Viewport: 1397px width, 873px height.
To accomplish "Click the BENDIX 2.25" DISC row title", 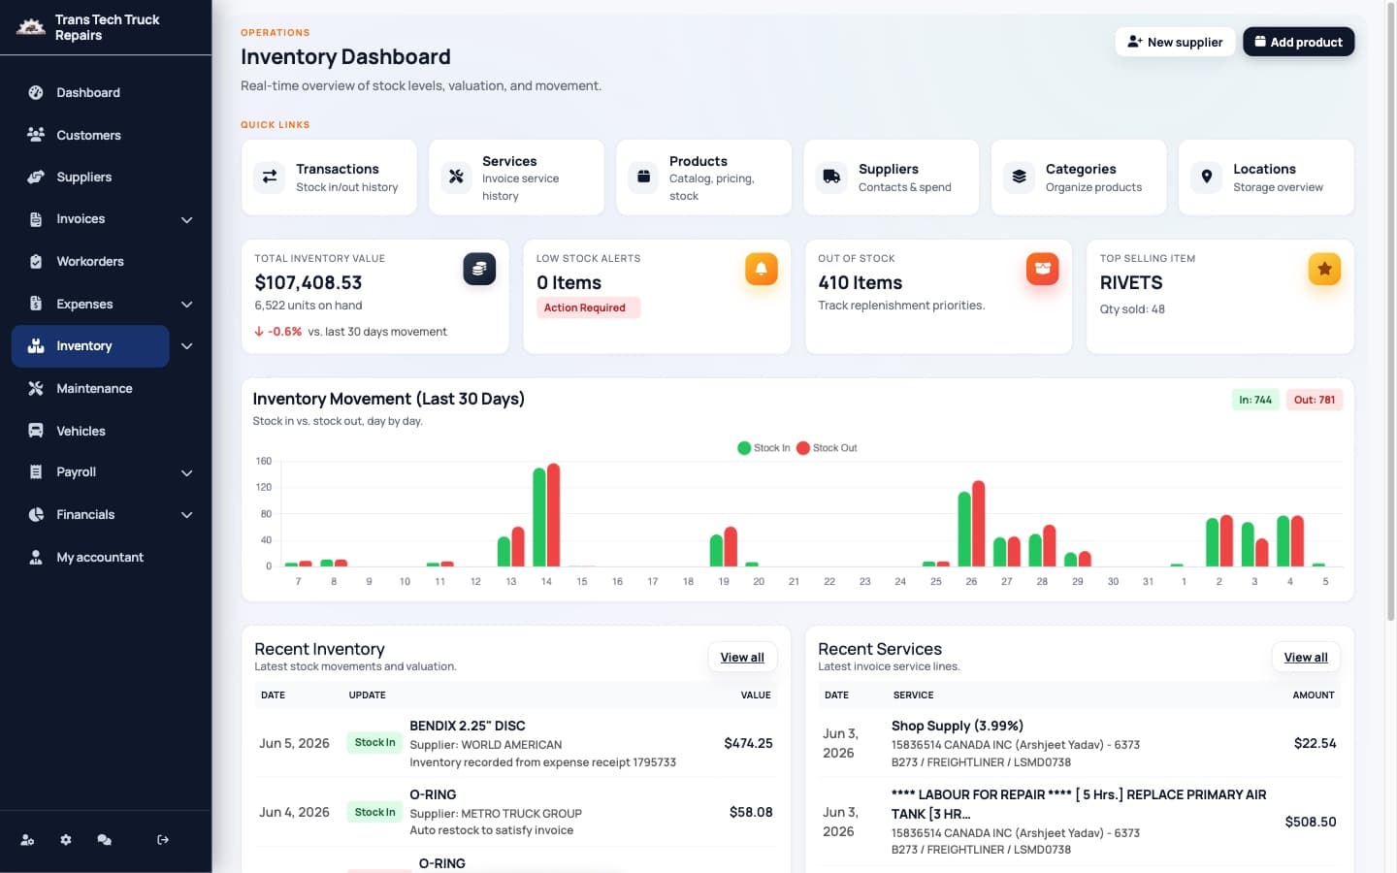I will click(x=468, y=726).
